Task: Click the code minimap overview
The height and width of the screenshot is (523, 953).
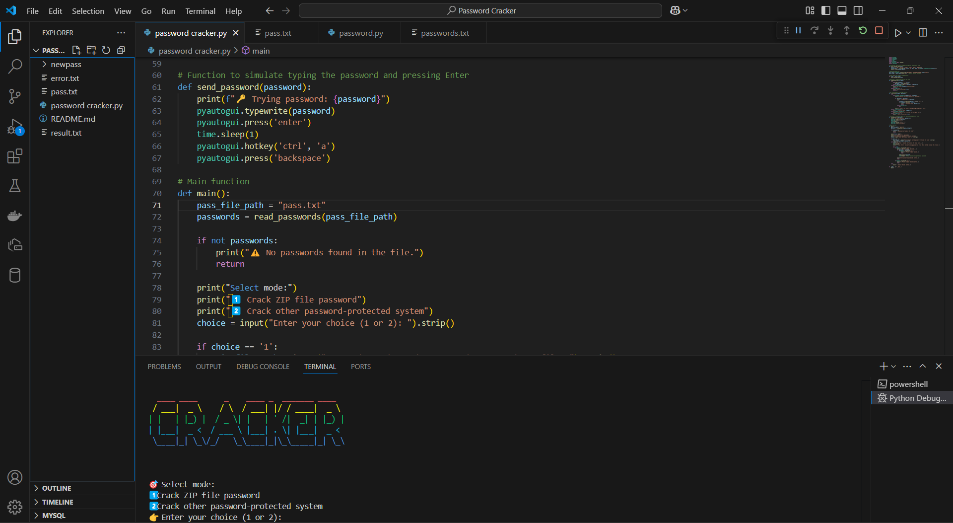Action: coord(914,113)
